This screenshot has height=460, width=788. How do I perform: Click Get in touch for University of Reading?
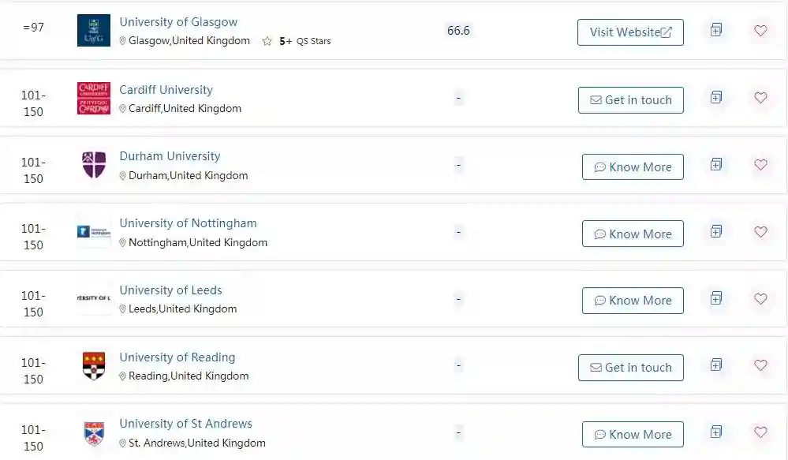(630, 368)
